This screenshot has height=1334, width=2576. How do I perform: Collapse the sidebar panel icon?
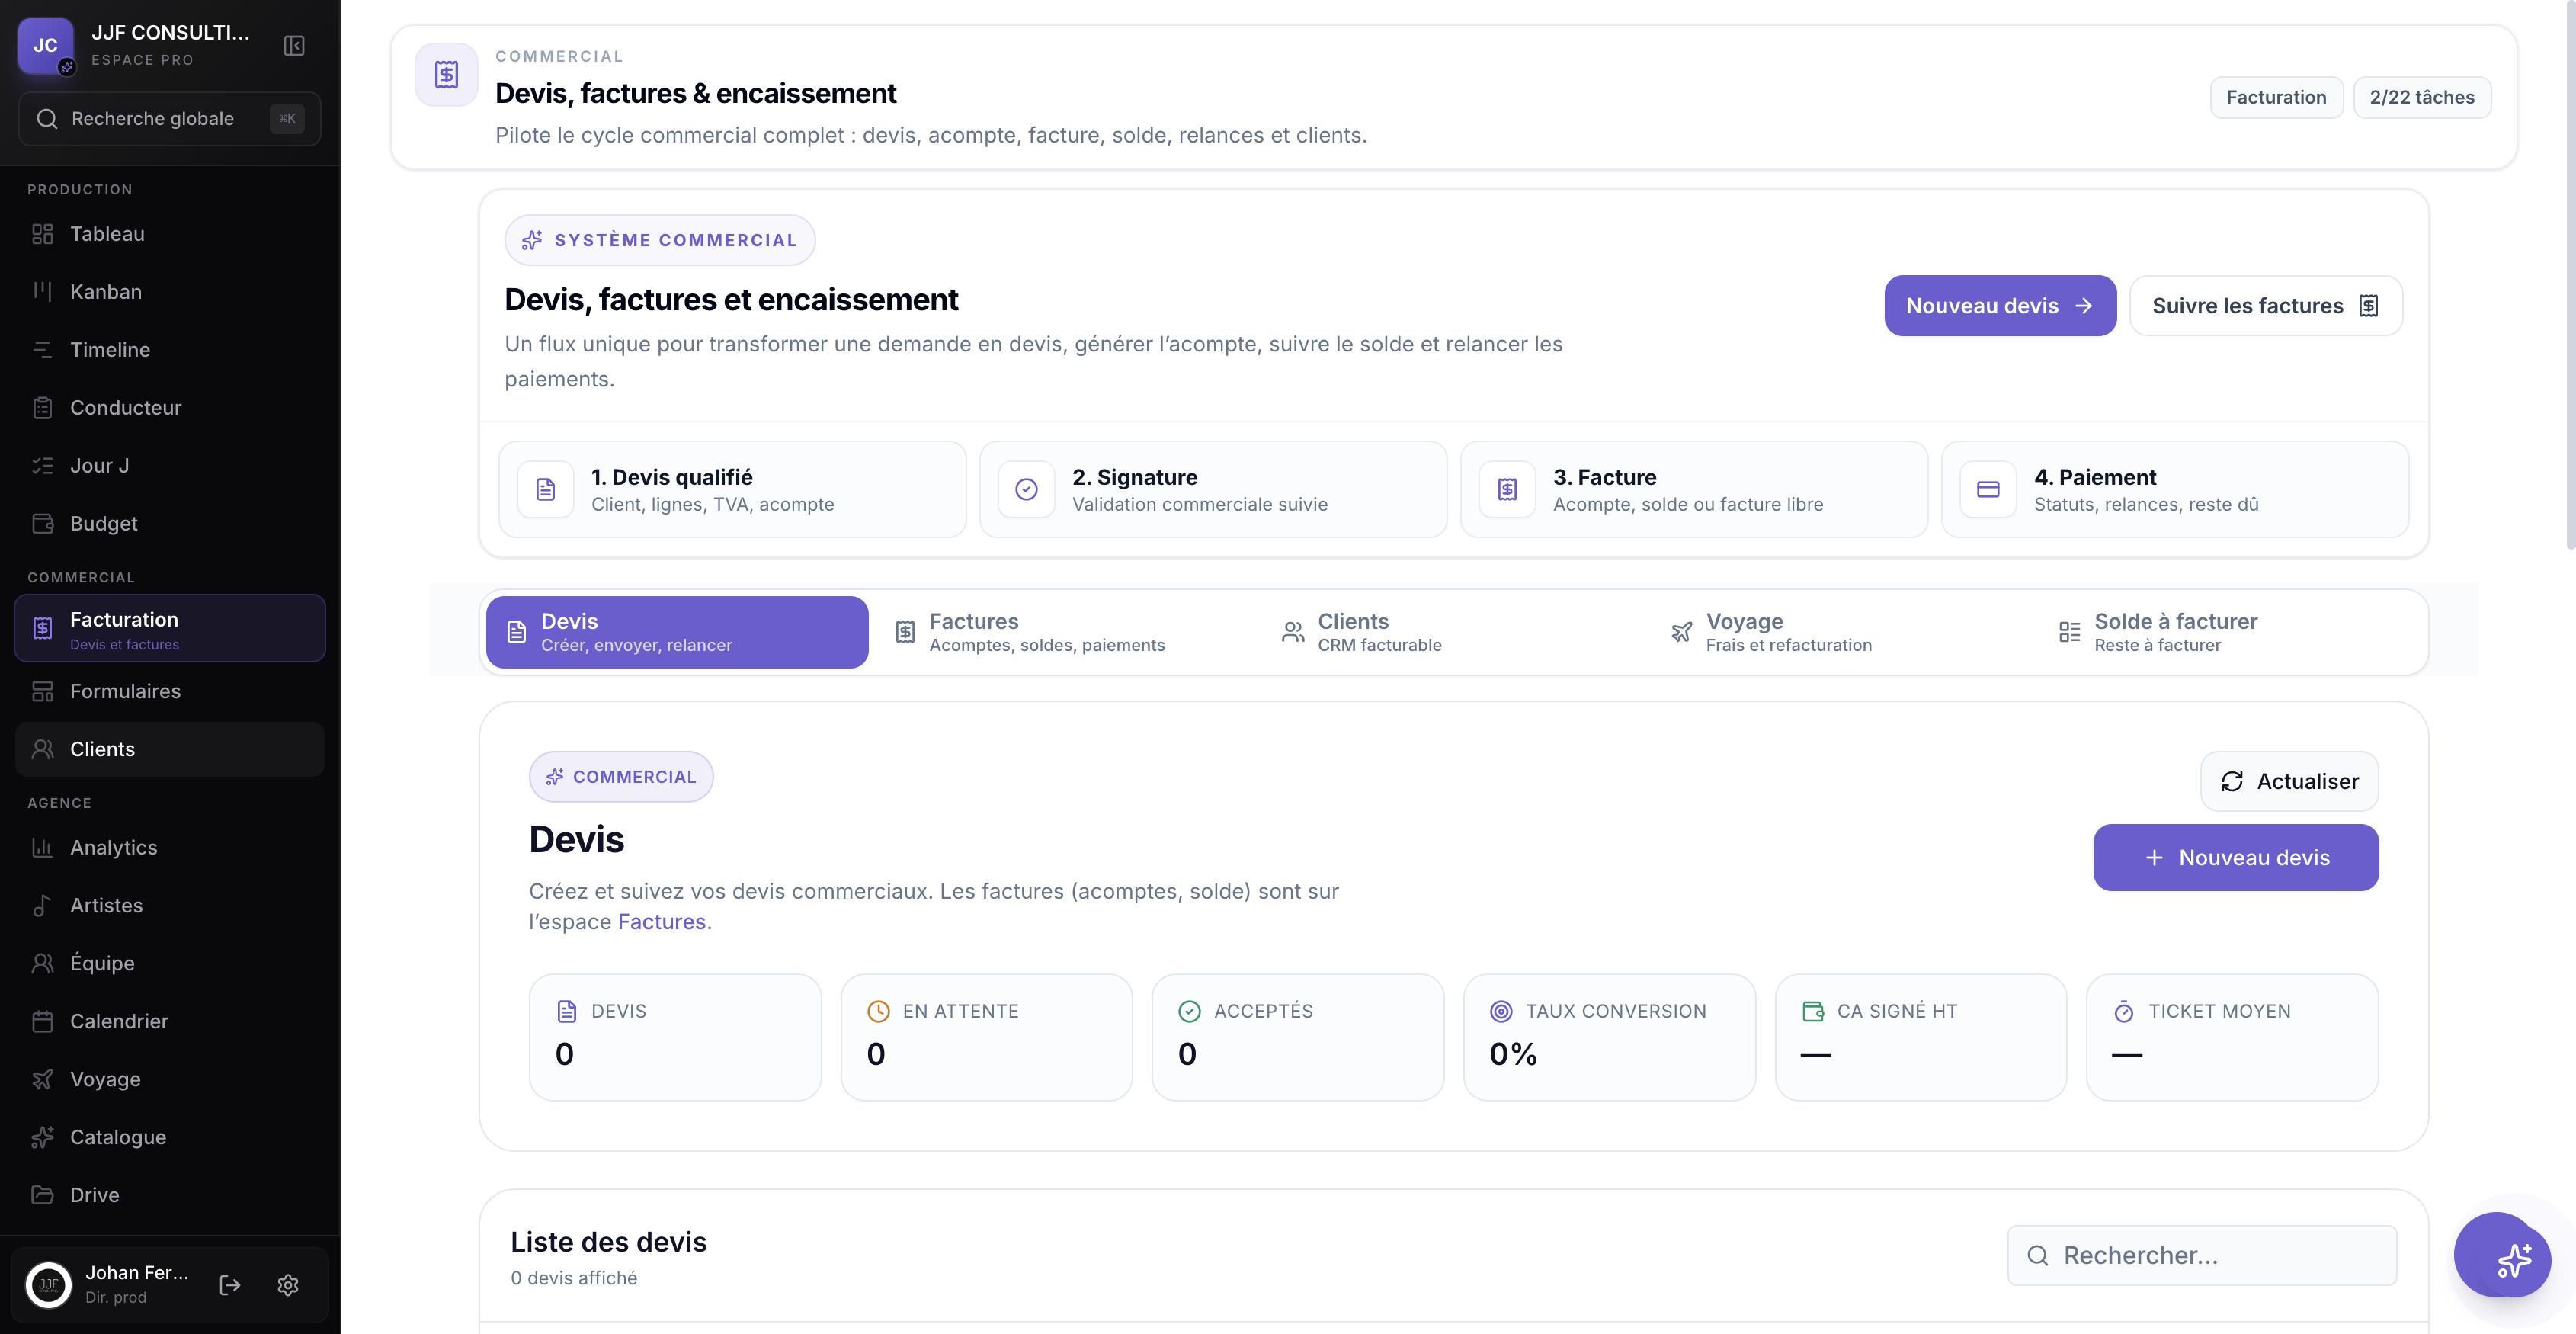pyautogui.click(x=294, y=46)
